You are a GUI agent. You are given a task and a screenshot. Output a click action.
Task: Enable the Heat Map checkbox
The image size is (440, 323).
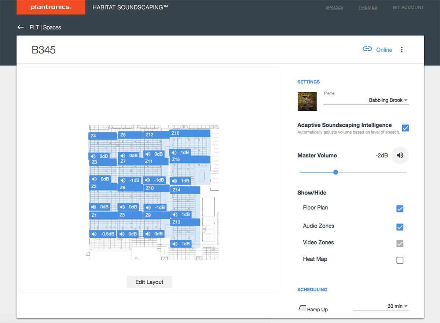click(400, 260)
